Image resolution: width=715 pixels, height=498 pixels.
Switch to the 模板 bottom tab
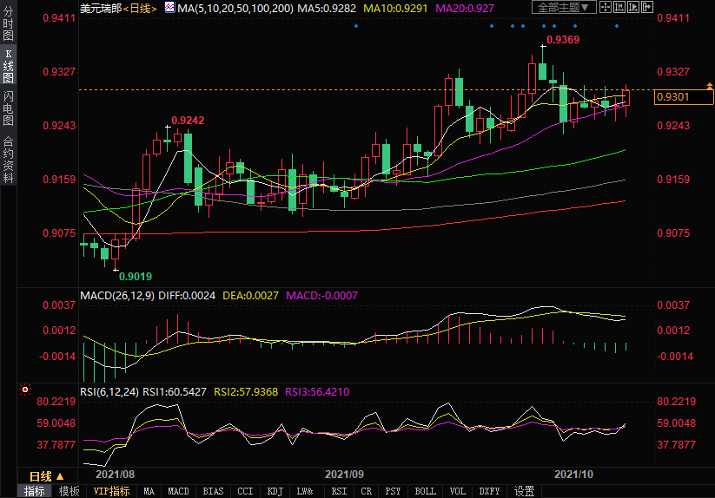pyautogui.click(x=69, y=491)
